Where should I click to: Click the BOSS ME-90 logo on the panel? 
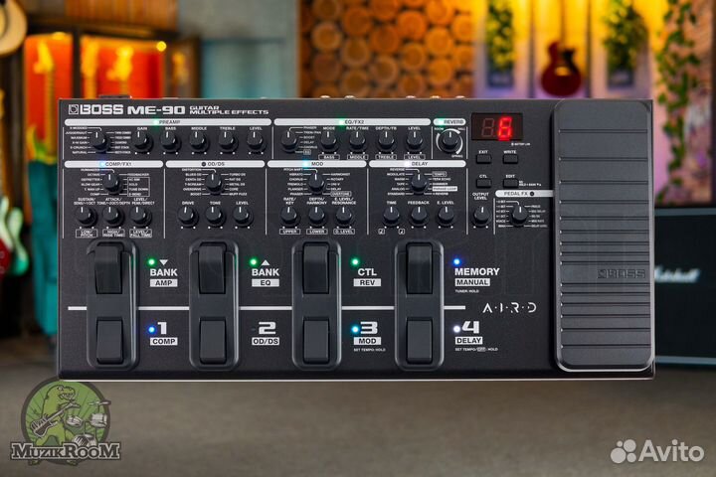tap(126, 110)
